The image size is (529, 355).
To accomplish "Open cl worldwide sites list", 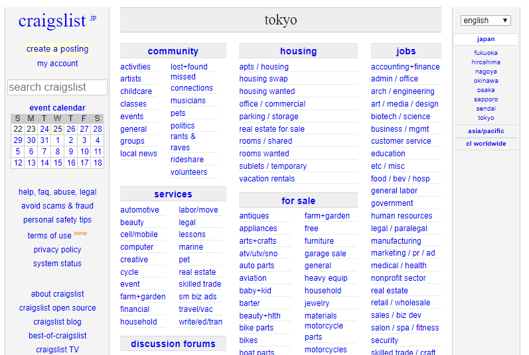I will tap(486, 144).
